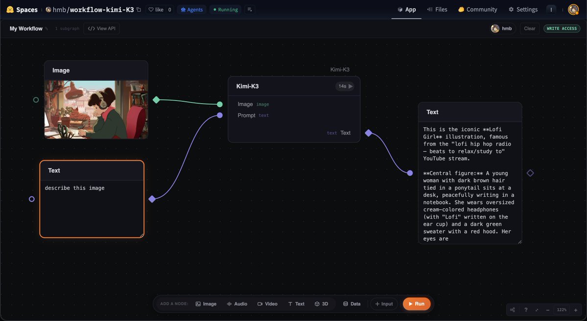587x321 pixels.
Task: Open the user profile avatar menu
Action: tap(573, 10)
